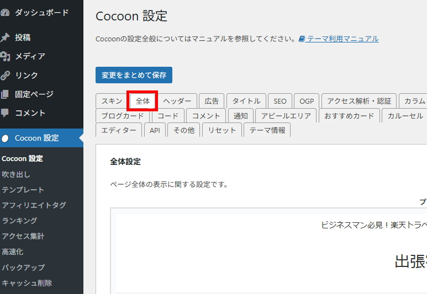Go to the SEO tab
This screenshot has width=427, height=294.
coord(280,101)
